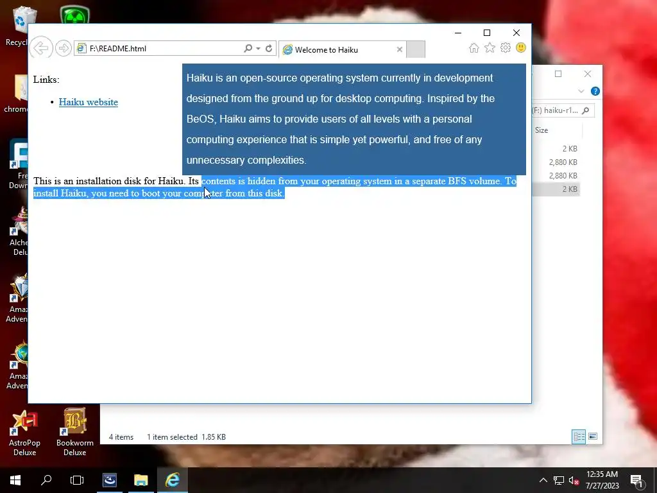Image resolution: width=657 pixels, height=493 pixels.
Task: Click the smiley feedback icon
Action: point(521,48)
